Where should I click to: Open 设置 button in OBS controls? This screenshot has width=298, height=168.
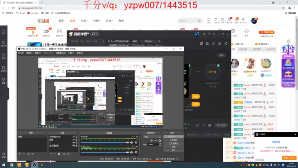click(x=173, y=147)
